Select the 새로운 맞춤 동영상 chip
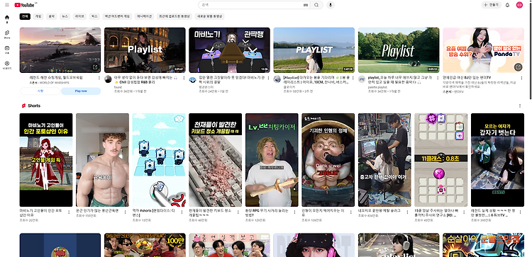The width and height of the screenshot is (532, 257). coord(210,16)
